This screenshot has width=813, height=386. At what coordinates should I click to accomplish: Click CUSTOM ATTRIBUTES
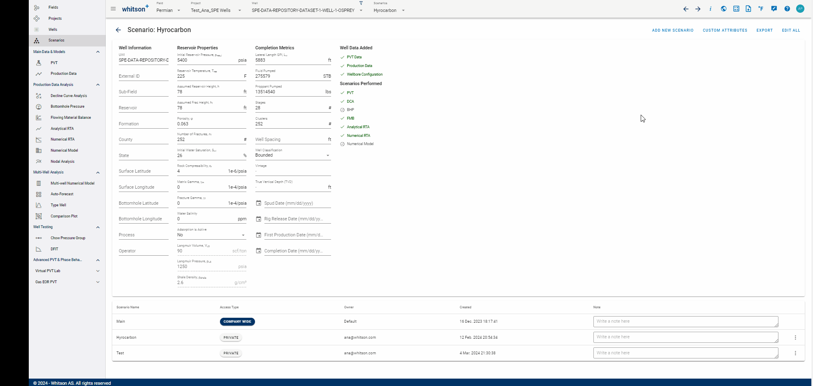click(x=725, y=30)
